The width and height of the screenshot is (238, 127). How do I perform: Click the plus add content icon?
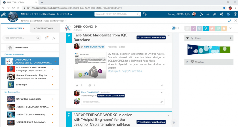click(x=208, y=14)
